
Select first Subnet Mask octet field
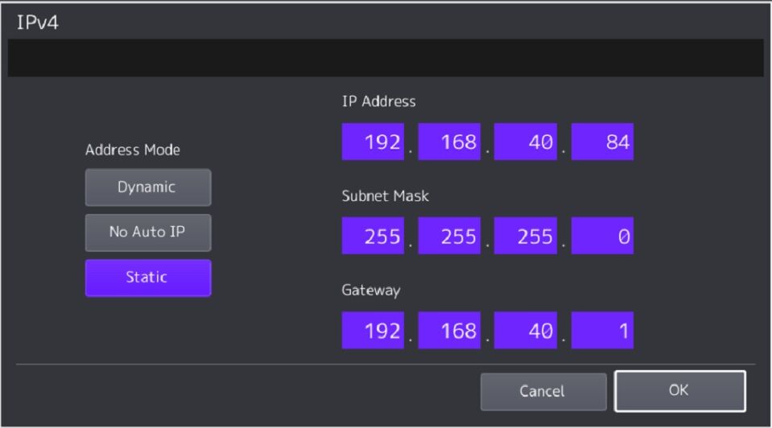coord(373,236)
